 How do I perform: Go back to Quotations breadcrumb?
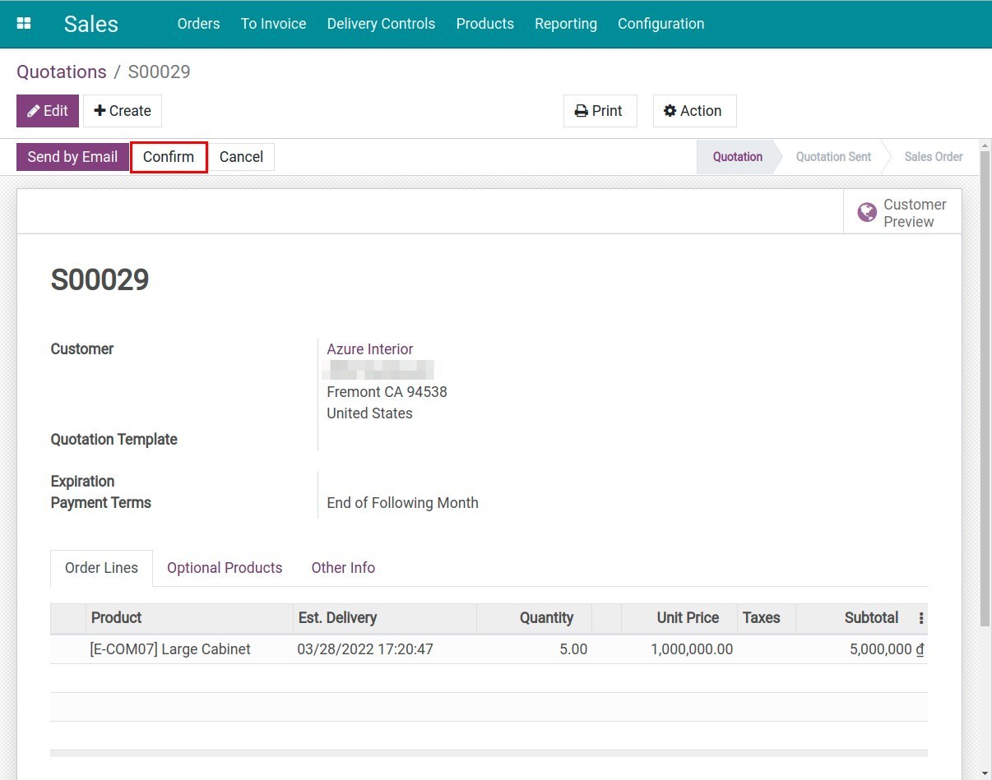point(62,72)
